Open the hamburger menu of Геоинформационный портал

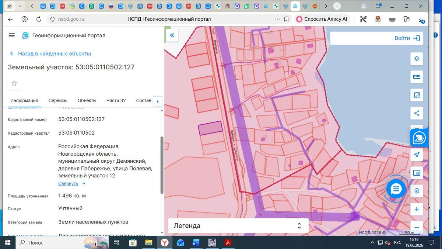point(11,35)
